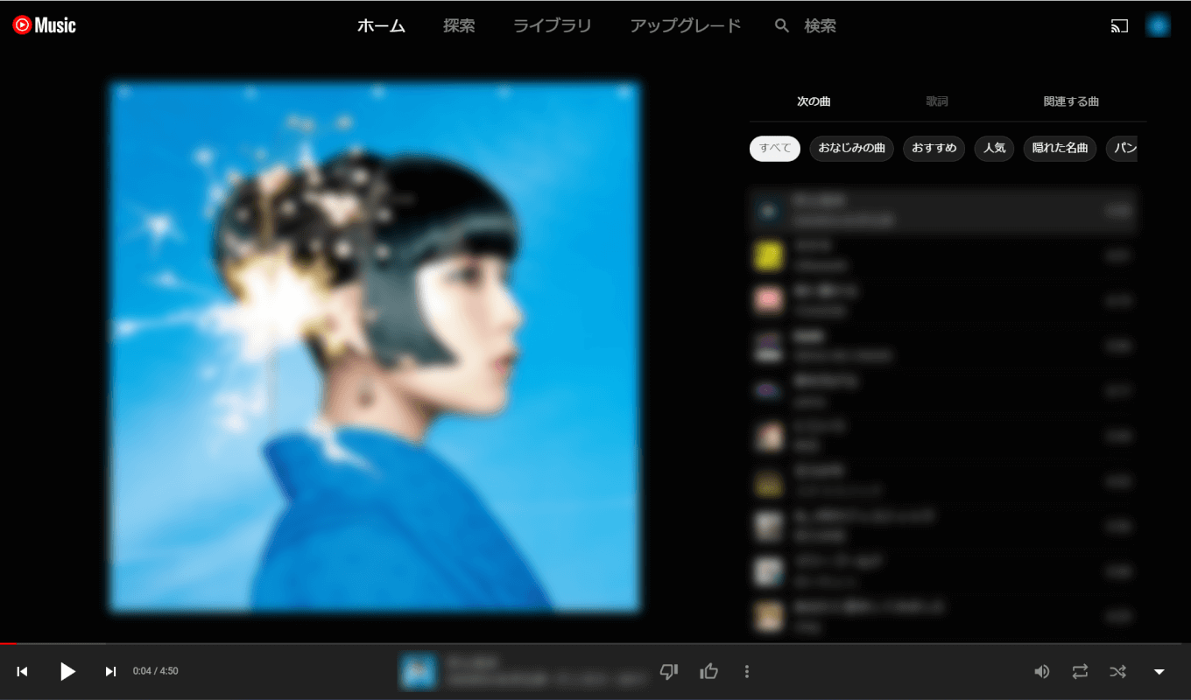Screen dimensions: 1191x700
Task: Click the thumbs up like icon
Action: pyautogui.click(x=708, y=671)
